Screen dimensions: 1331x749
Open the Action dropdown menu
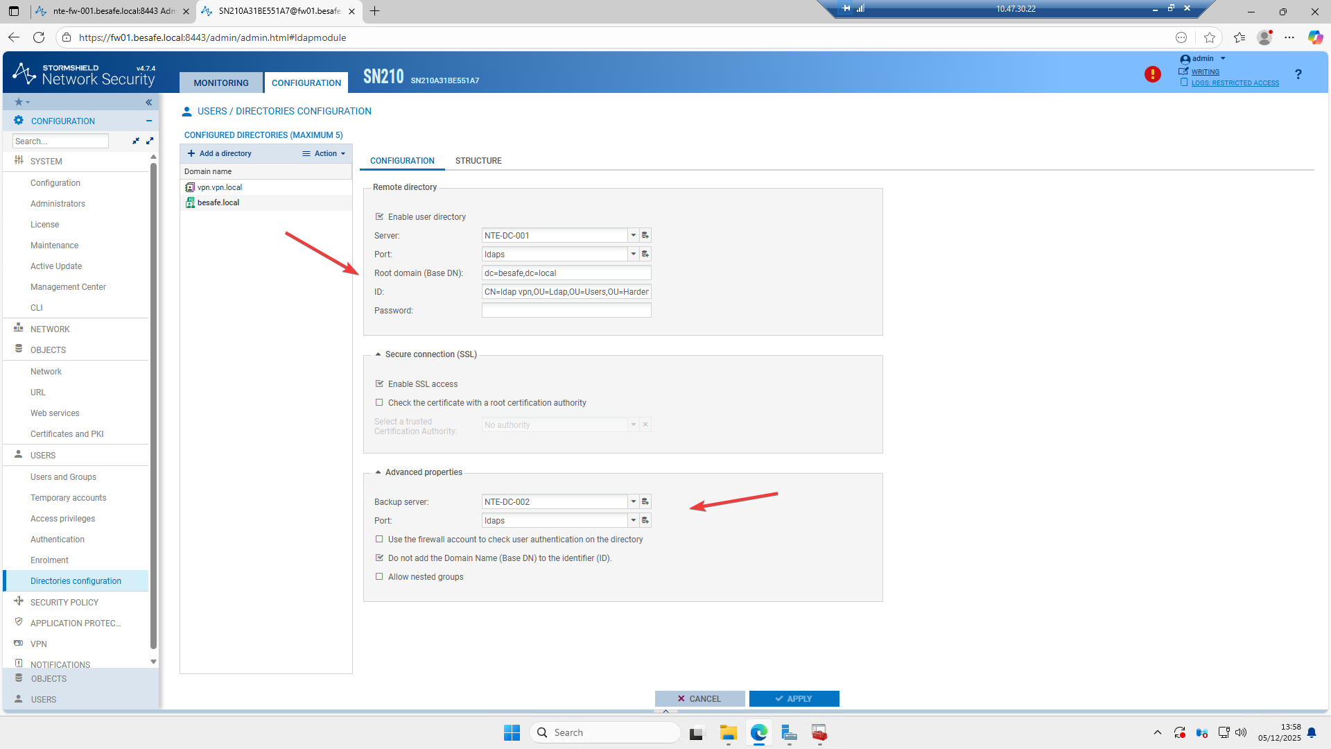(x=324, y=153)
